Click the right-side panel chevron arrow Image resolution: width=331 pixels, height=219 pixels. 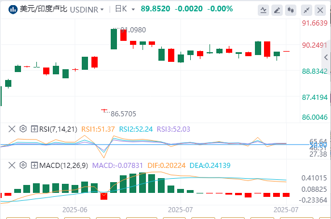pos(326,57)
